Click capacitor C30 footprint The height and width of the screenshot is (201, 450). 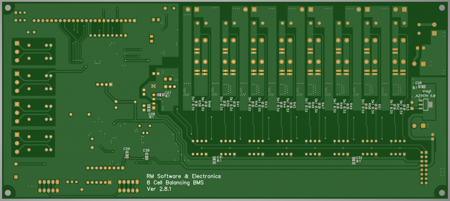[146, 156]
